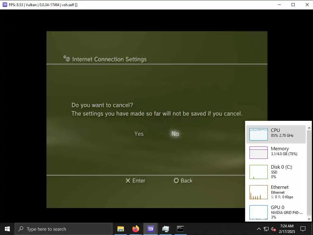This screenshot has height=235, width=313.
Task: Click the O Back prompt
Action: click(x=183, y=181)
